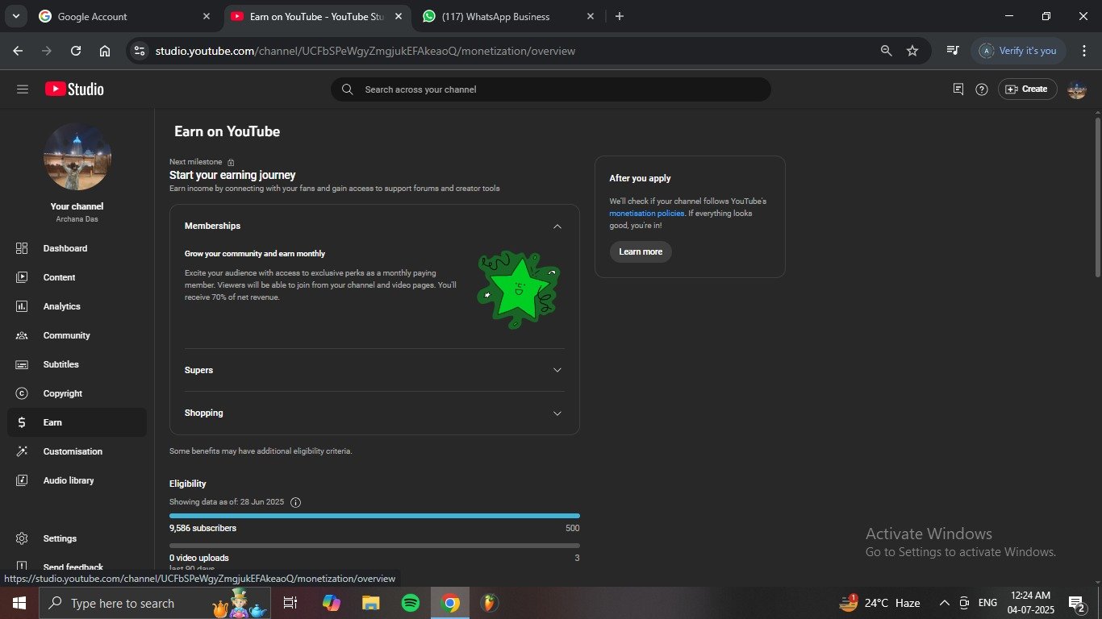Open the Windows Start menu
This screenshot has width=1102, height=619.
click(19, 603)
